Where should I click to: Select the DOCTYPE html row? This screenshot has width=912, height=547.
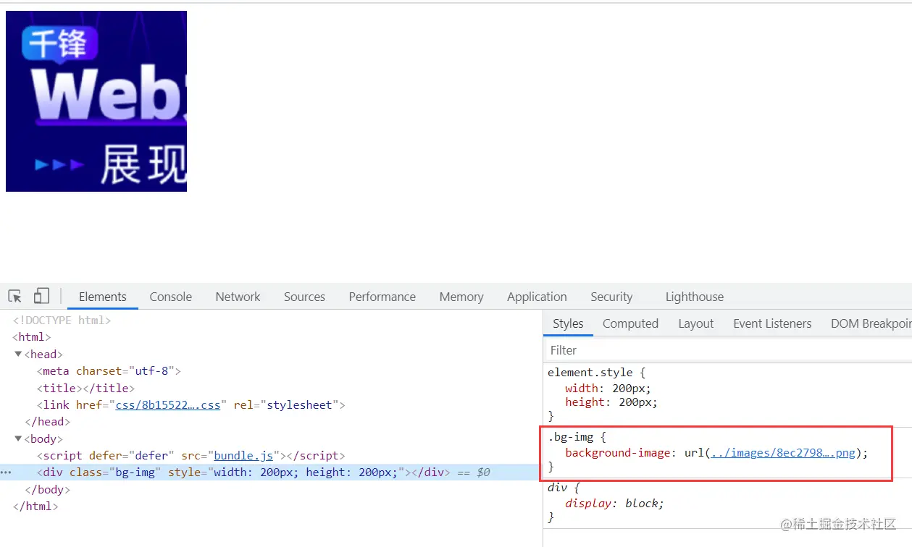point(62,321)
